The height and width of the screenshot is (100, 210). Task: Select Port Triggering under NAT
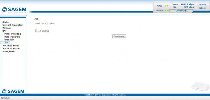(12, 37)
